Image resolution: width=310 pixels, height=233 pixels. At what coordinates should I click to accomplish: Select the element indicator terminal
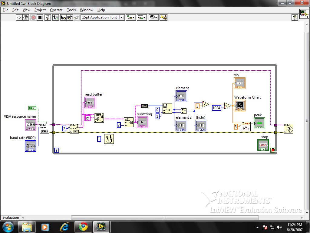tap(181, 96)
